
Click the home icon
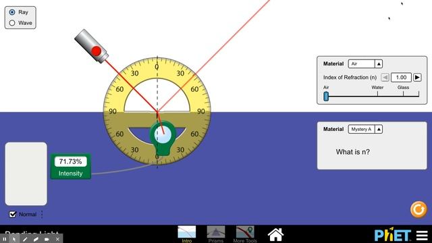click(x=275, y=235)
